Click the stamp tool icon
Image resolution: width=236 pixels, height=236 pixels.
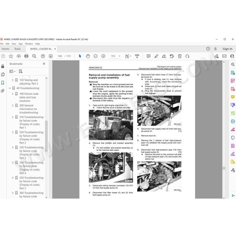[x=172, y=56]
